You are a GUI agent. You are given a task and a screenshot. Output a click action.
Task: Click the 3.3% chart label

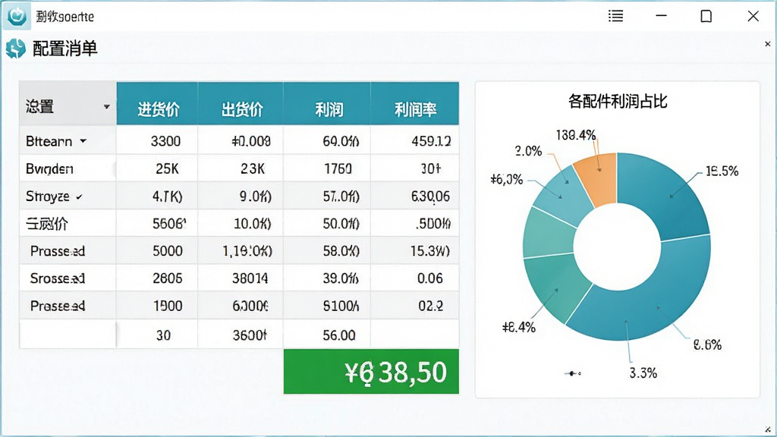tap(643, 373)
